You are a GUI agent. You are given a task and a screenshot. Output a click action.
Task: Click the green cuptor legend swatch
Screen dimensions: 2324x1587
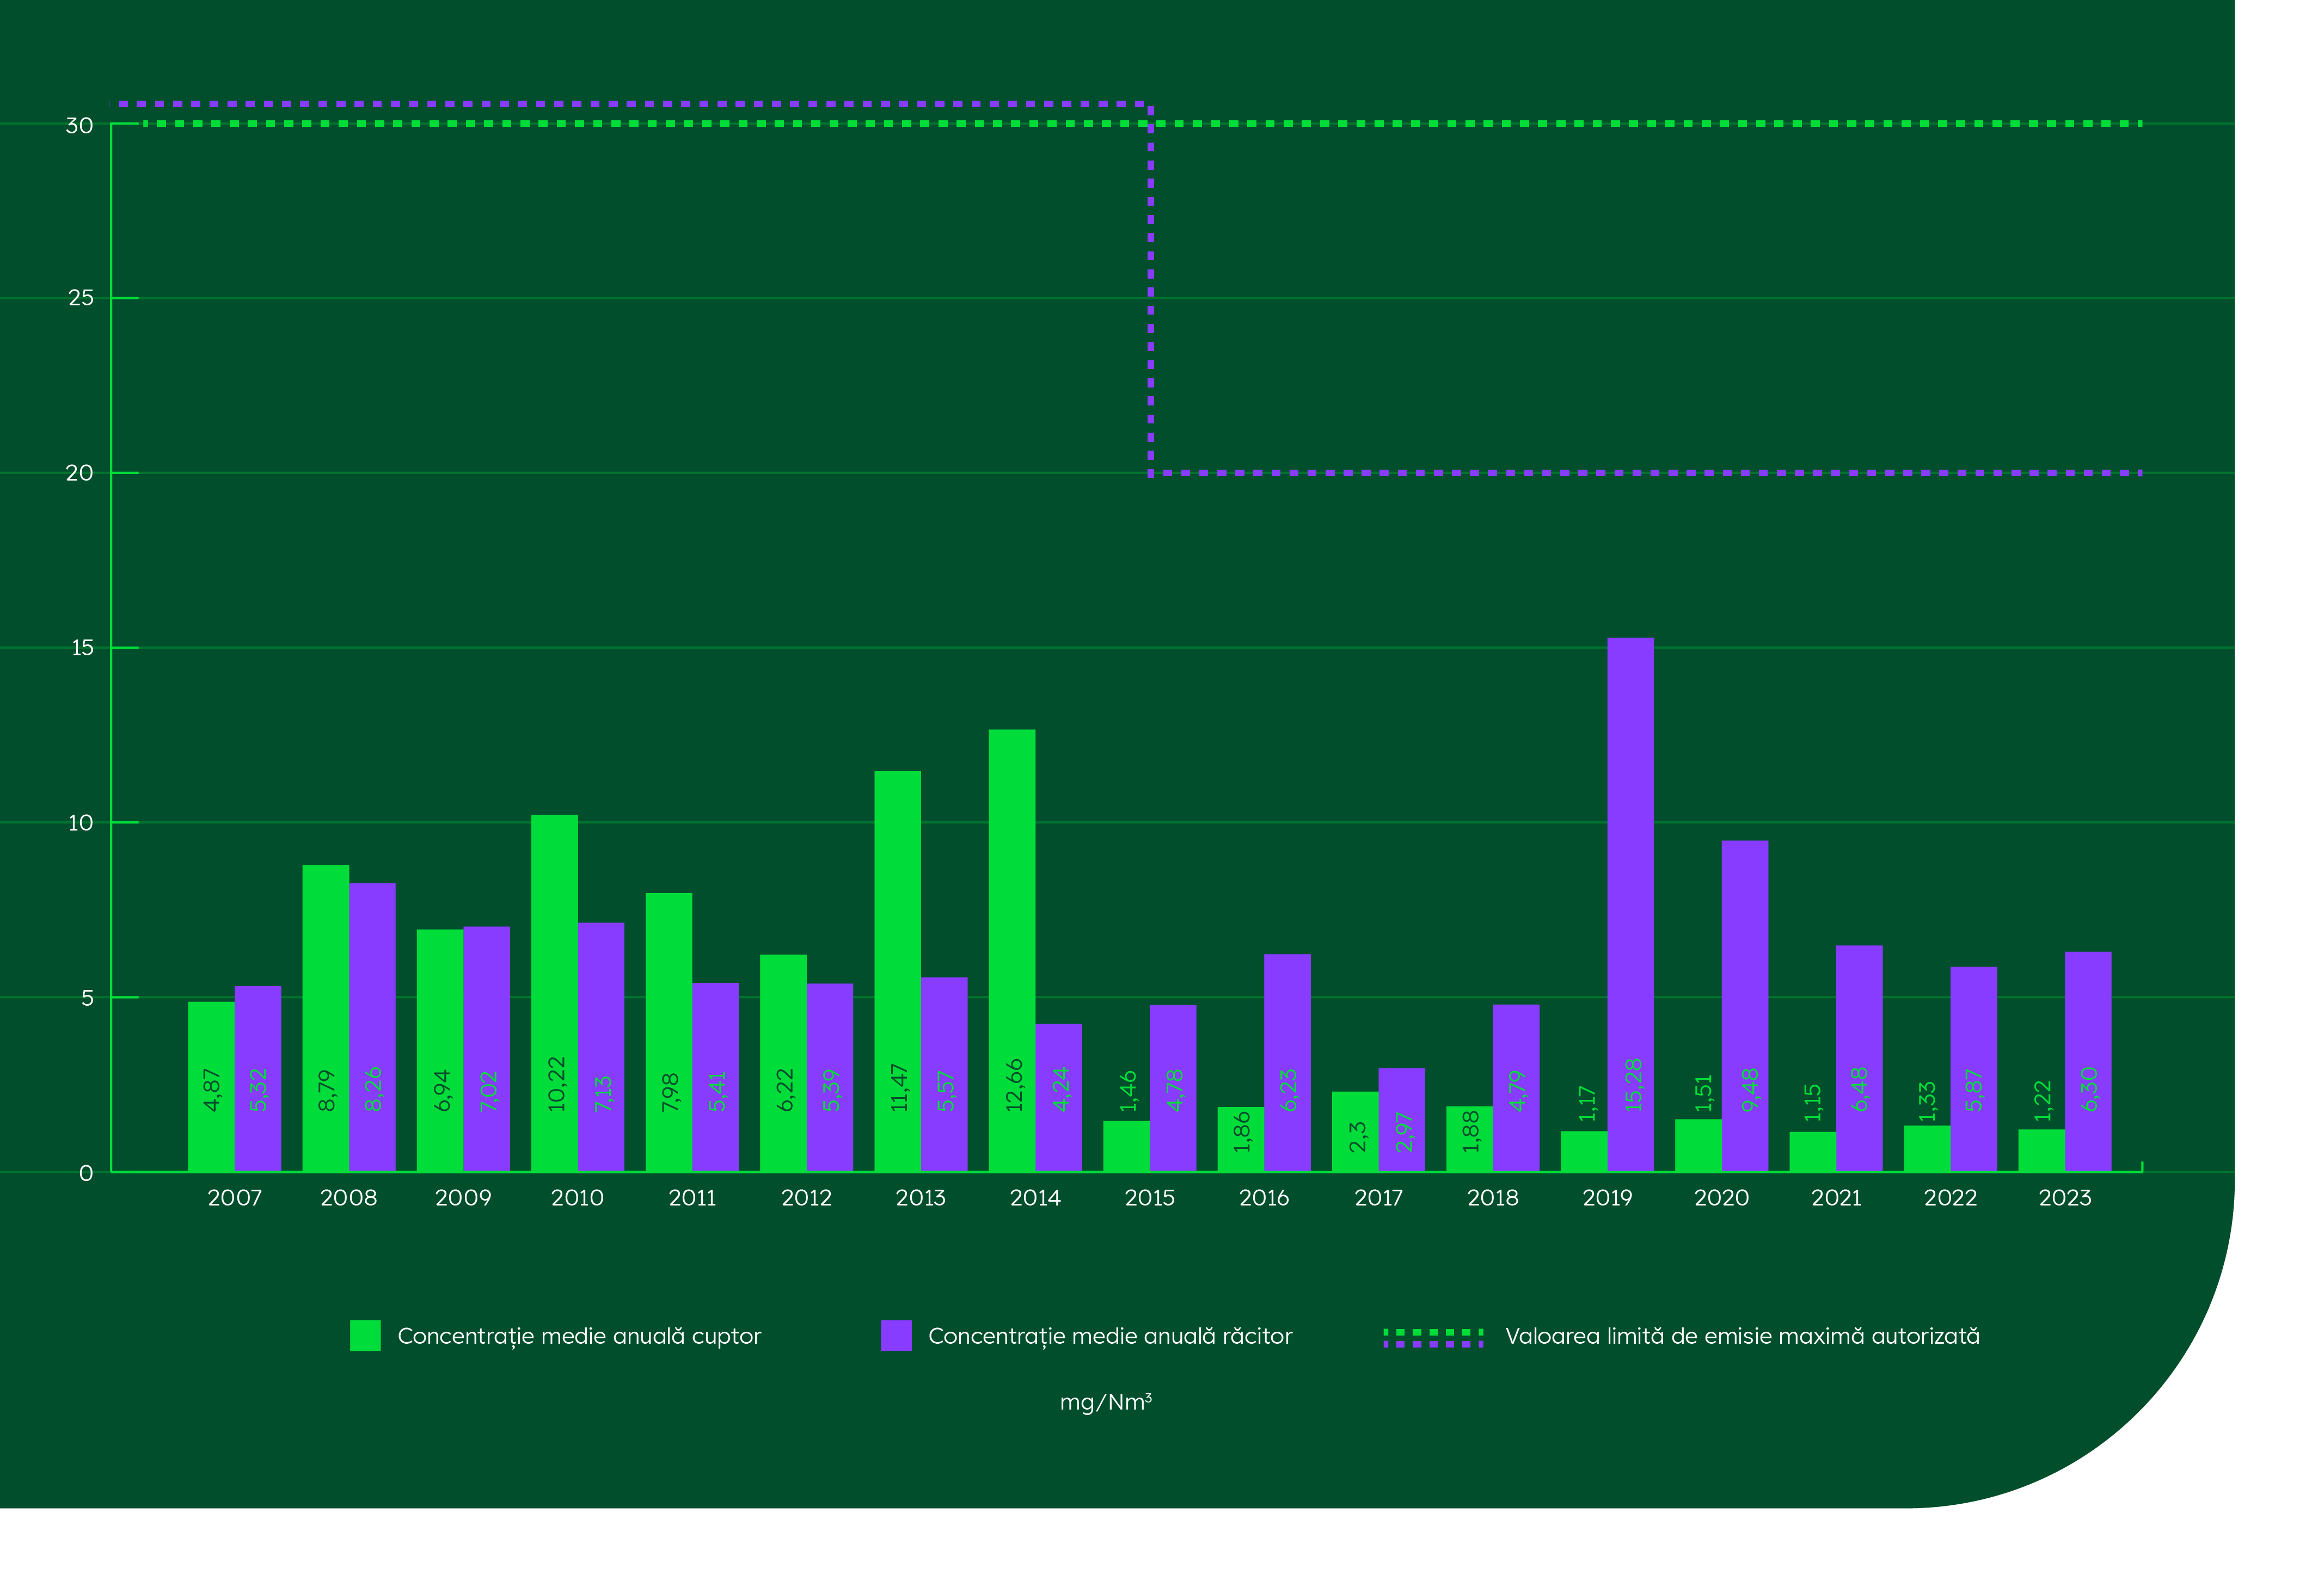coord(365,1336)
